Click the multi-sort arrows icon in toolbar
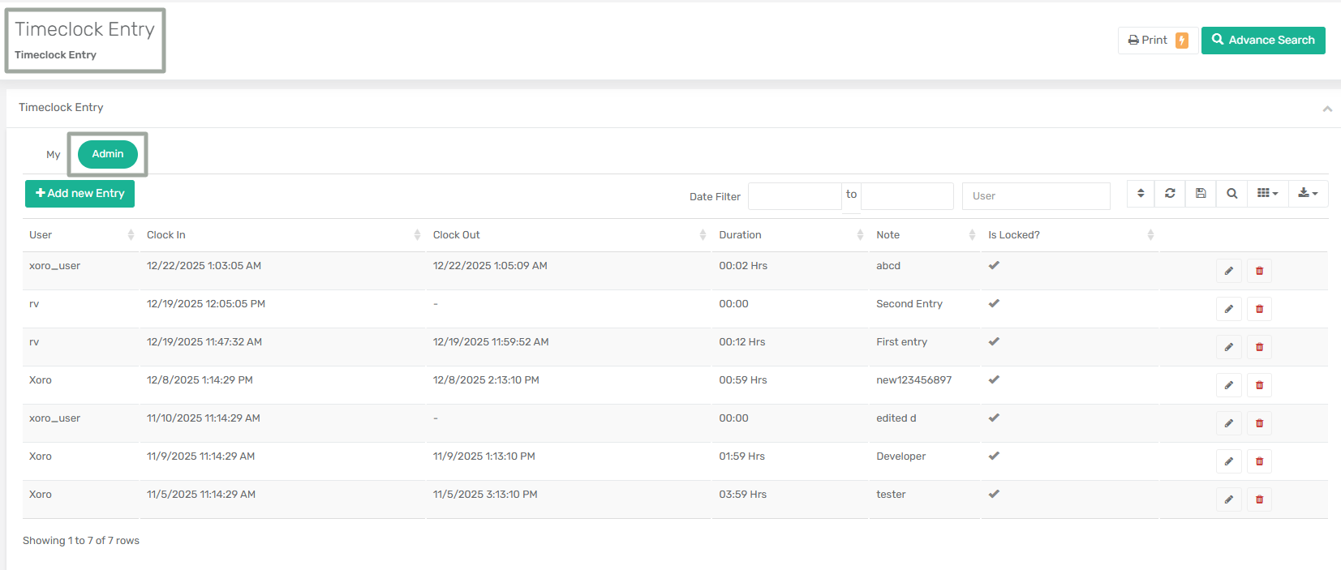Viewport: 1341px width, 570px height. pyautogui.click(x=1141, y=194)
